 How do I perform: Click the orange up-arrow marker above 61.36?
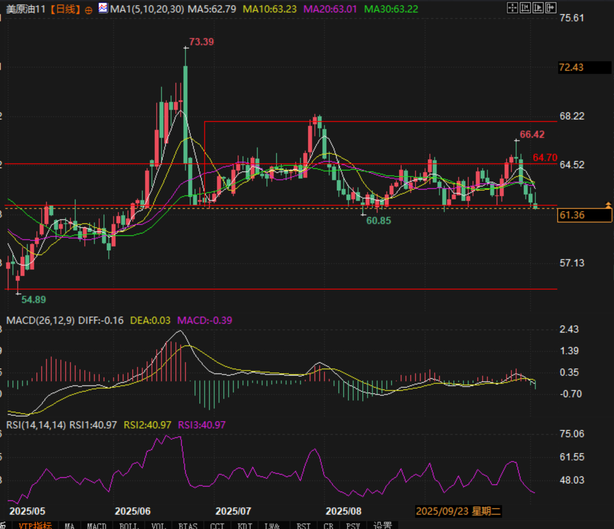pos(608,205)
